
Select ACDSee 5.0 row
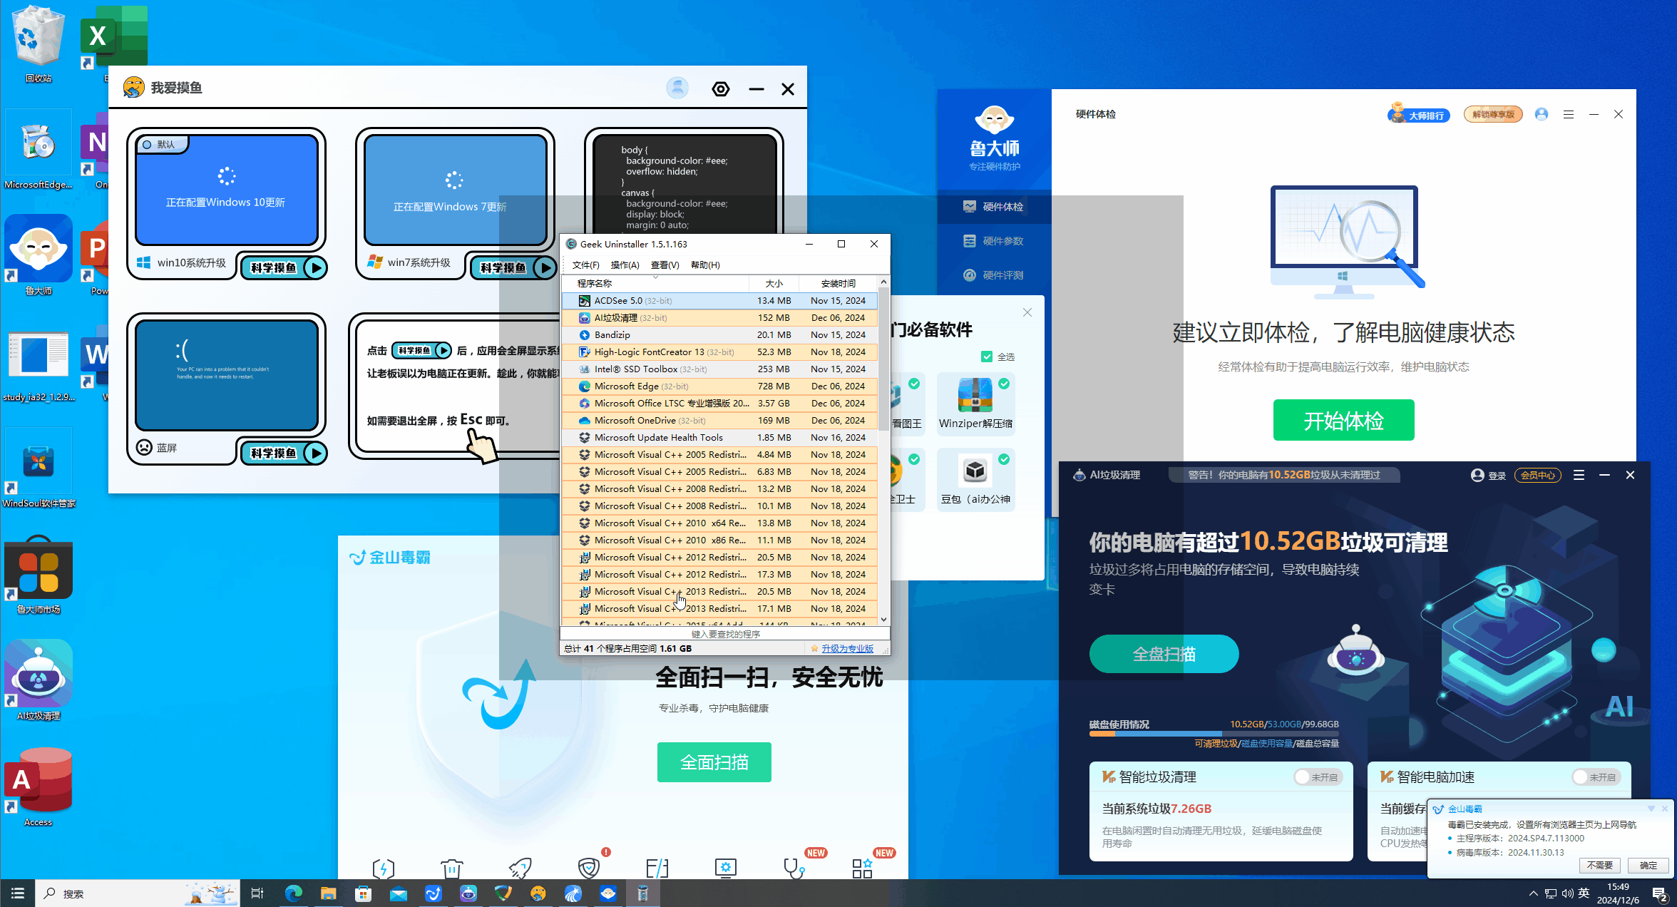tap(719, 300)
